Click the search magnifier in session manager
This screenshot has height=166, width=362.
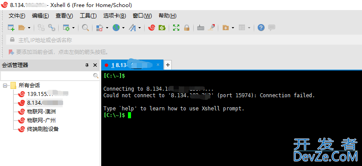[x=96, y=75]
